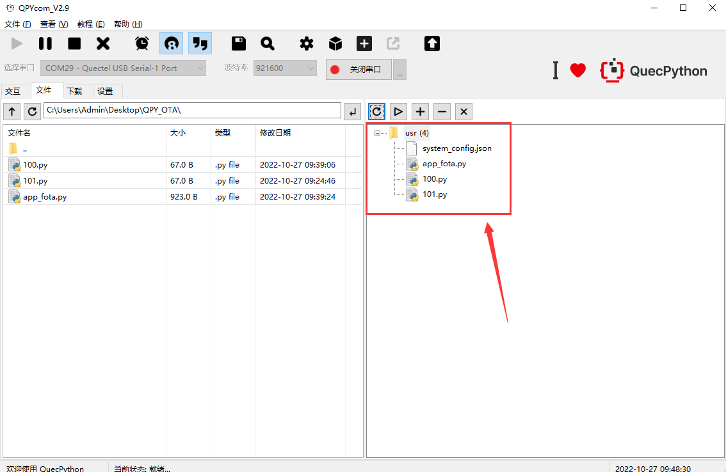Toggle the highlighted headset interaction icon

[171, 43]
